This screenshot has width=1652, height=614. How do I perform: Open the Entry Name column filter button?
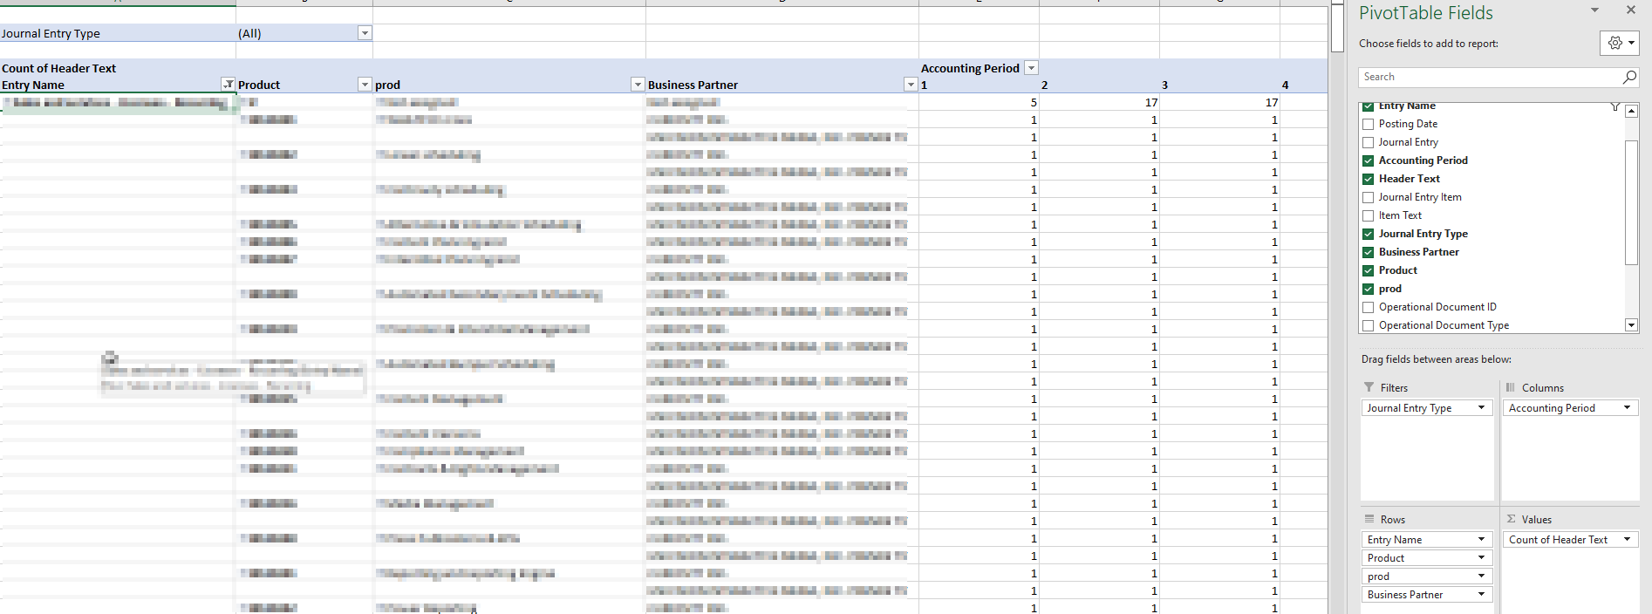click(228, 85)
